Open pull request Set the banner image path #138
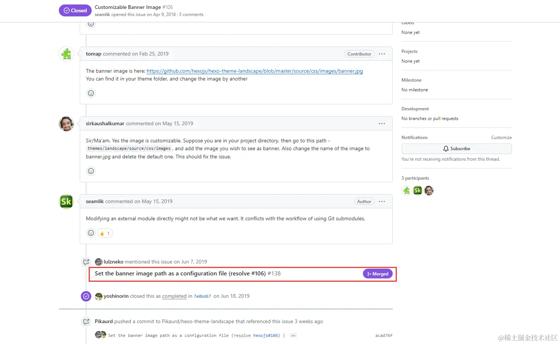 [x=188, y=274]
